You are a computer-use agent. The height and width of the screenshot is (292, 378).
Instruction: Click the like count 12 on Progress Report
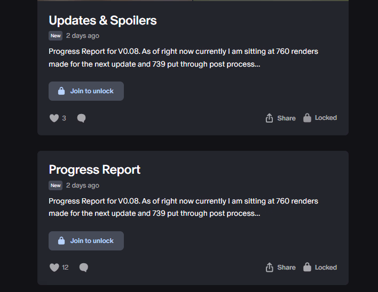tap(65, 267)
